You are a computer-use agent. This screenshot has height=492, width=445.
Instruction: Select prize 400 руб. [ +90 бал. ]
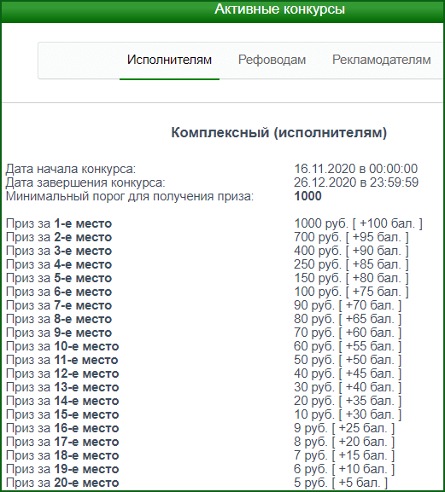(x=351, y=251)
